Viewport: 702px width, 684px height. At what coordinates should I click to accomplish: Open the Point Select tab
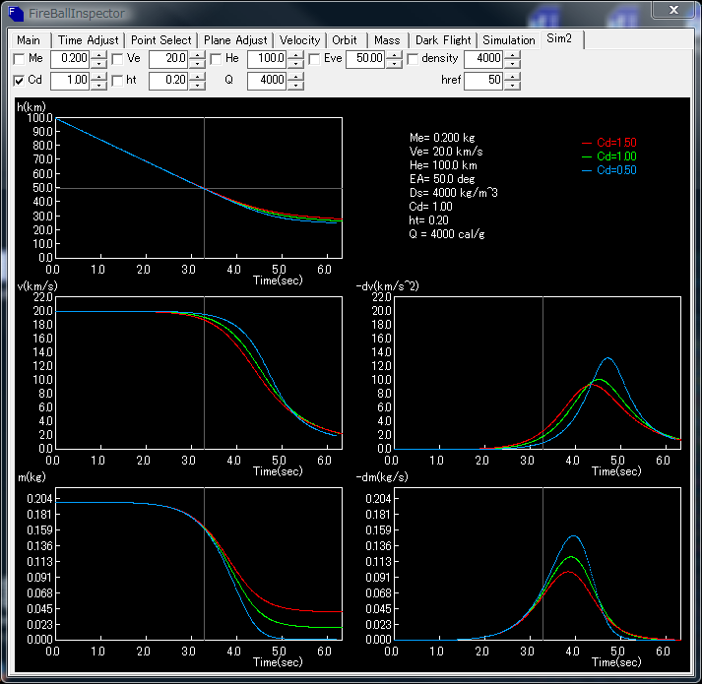161,40
